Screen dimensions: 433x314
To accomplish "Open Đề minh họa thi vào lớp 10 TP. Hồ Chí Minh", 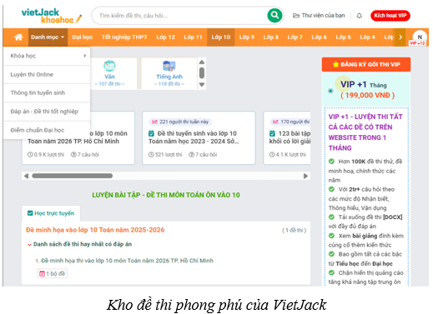I will tap(127, 261).
